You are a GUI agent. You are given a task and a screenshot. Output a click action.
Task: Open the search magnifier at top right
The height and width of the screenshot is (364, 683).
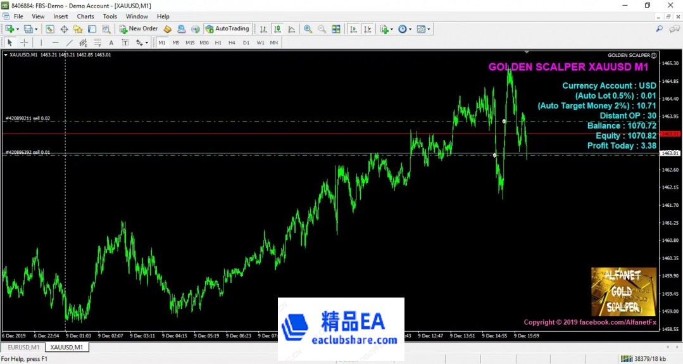659,28
